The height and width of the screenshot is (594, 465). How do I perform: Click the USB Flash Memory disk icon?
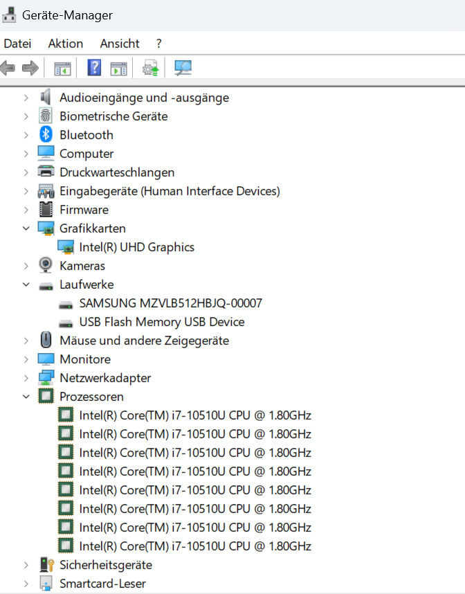pyautogui.click(x=66, y=323)
